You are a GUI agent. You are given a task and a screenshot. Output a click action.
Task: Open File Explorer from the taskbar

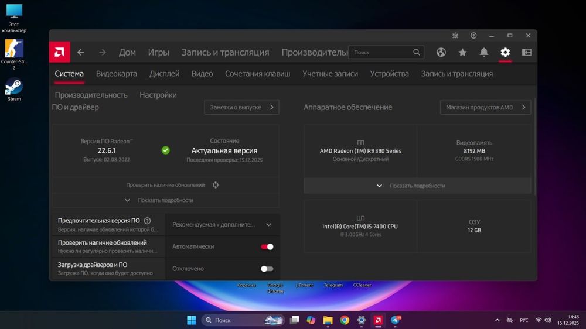click(328, 320)
